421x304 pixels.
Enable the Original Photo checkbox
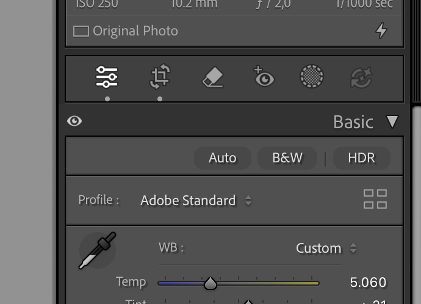[x=81, y=31]
